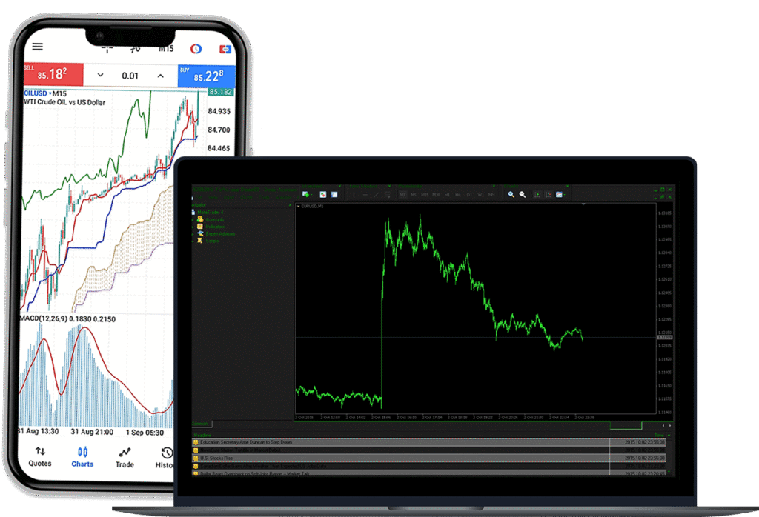Tap the crosshair tool on the phone chart

click(107, 48)
